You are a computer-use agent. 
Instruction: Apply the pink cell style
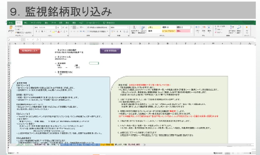click(x=183, y=31)
